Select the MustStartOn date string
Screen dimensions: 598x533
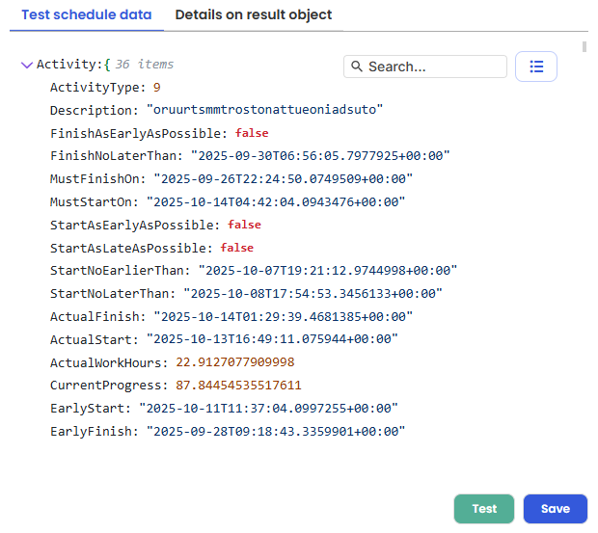[x=276, y=201]
